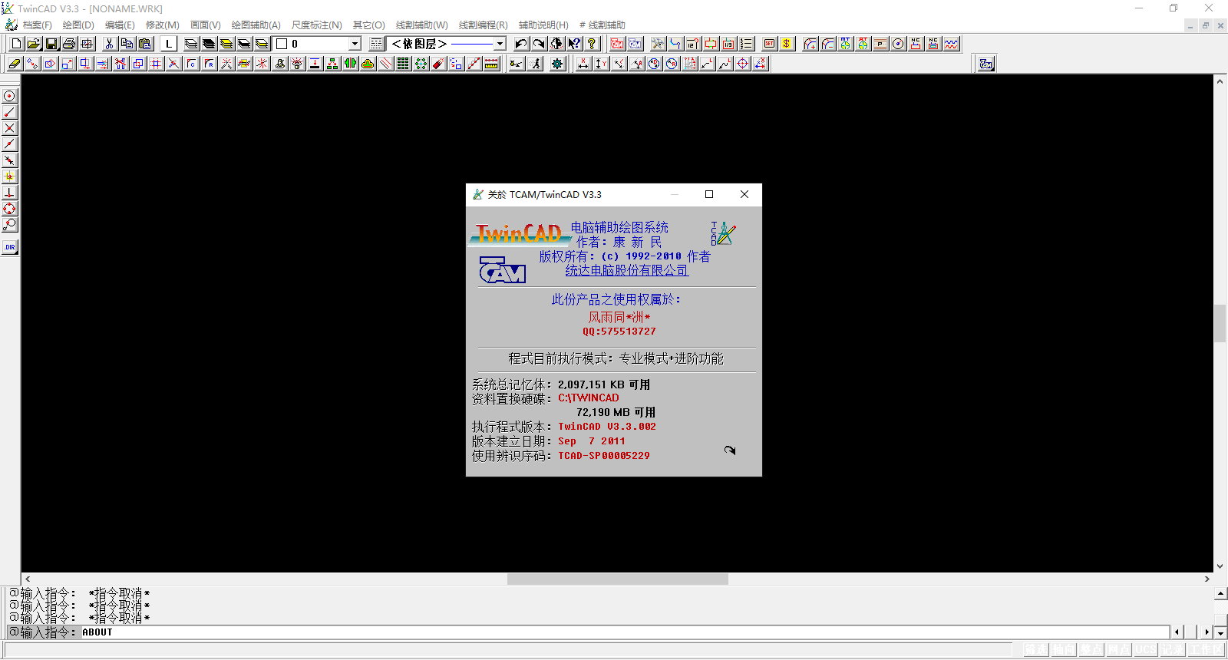
Task: Open the 画面(V) menu
Action: point(206,25)
